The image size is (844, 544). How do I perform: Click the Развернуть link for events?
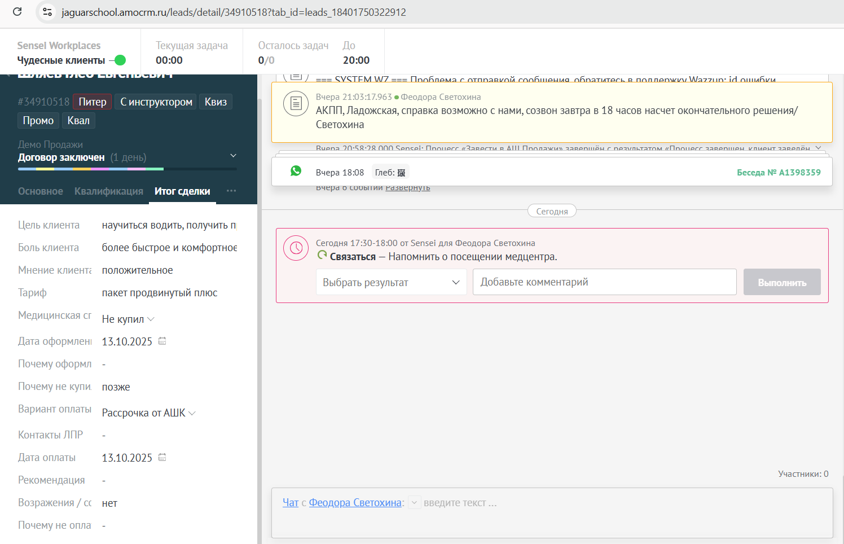pyautogui.click(x=407, y=187)
